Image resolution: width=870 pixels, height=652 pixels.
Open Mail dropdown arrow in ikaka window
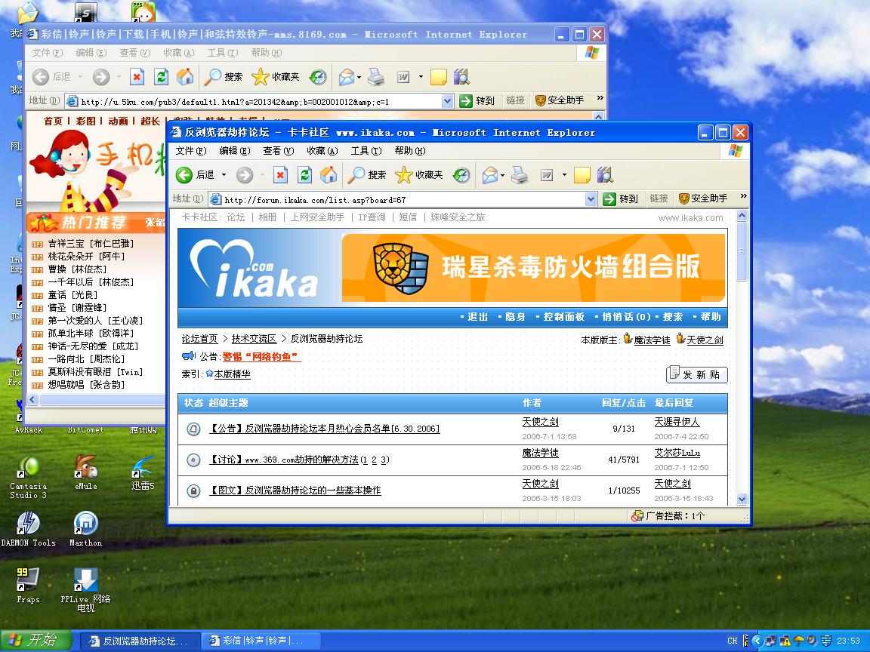(503, 175)
